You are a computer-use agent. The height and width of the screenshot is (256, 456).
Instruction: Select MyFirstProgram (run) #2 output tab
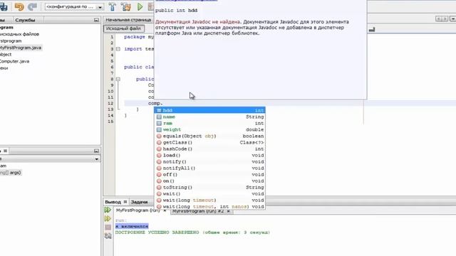pos(198,211)
